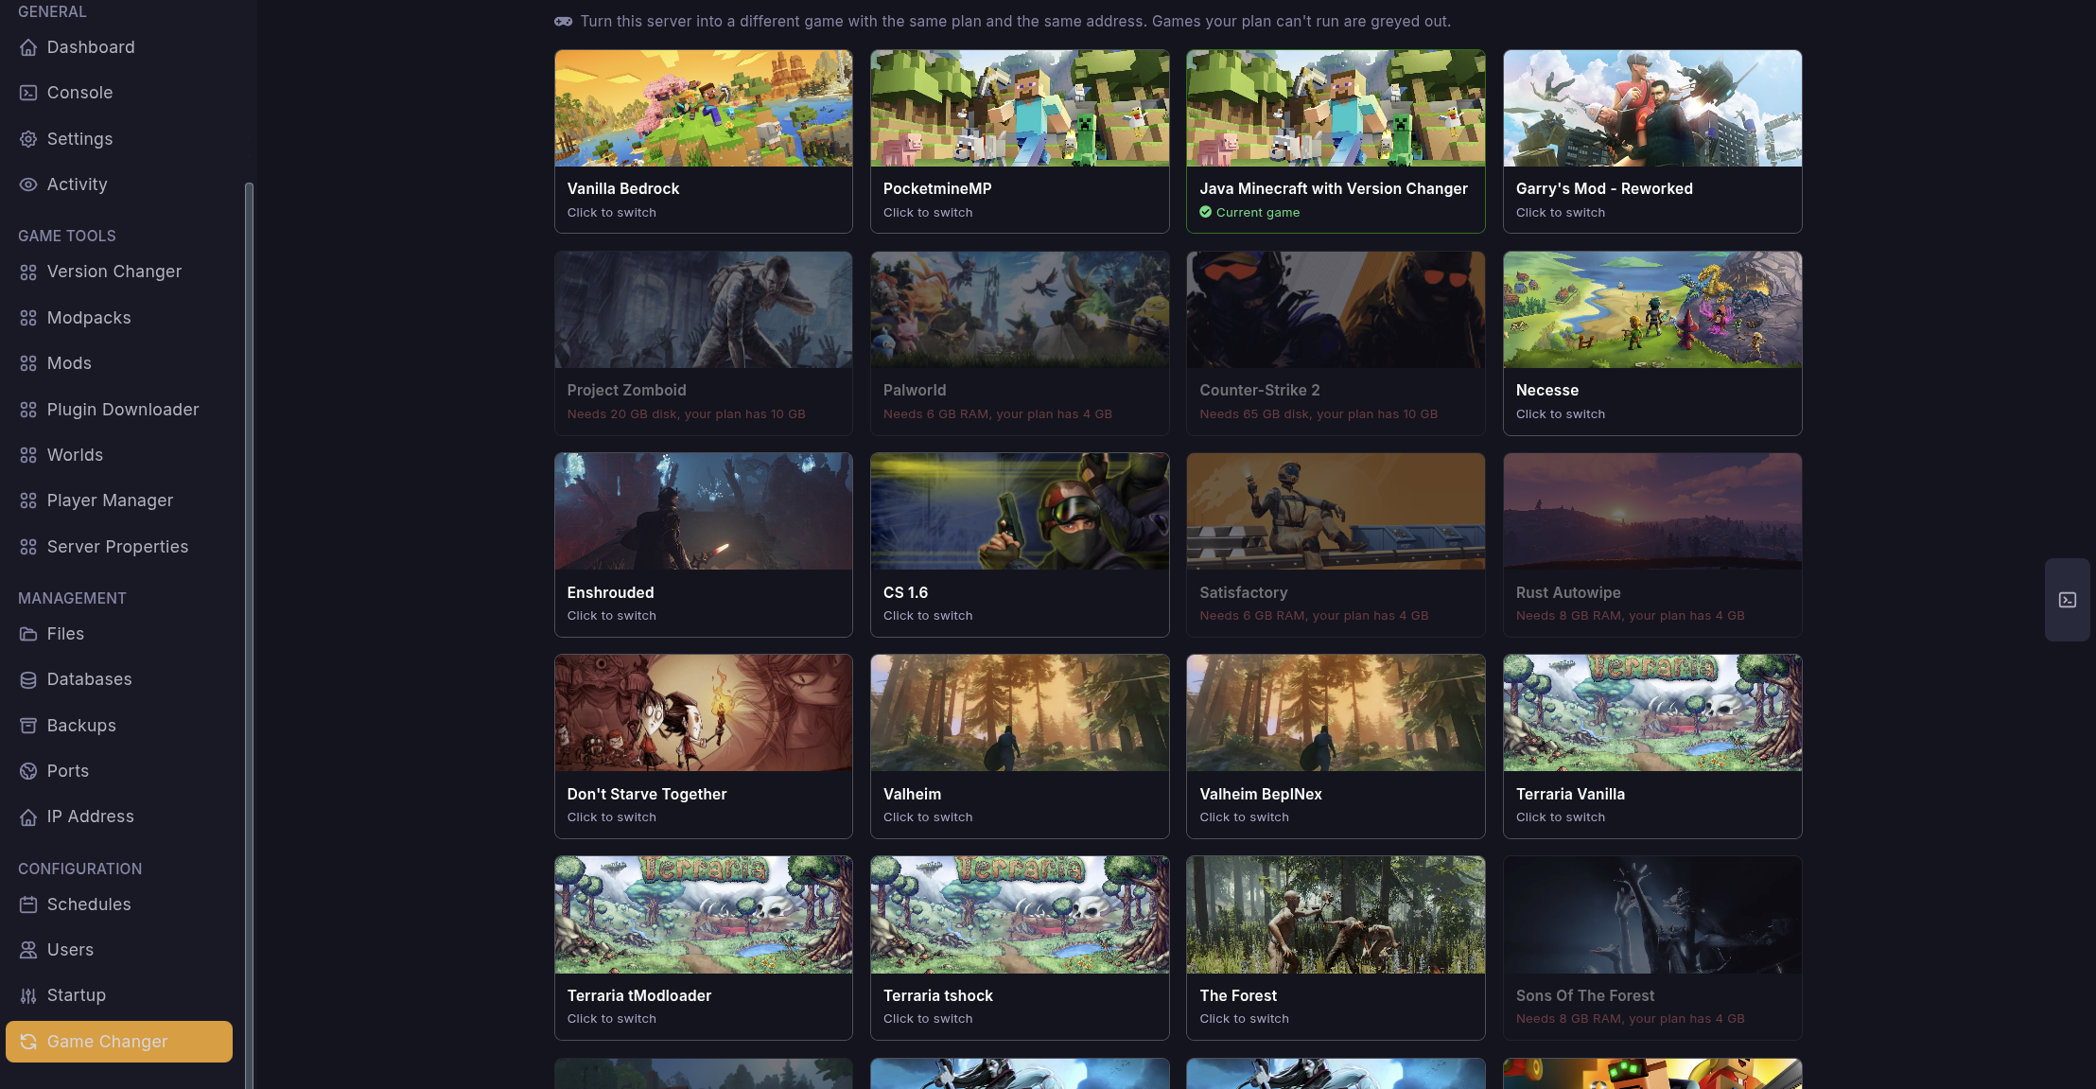
Task: Click the Console terminal icon in sidebar
Action: coord(28,93)
